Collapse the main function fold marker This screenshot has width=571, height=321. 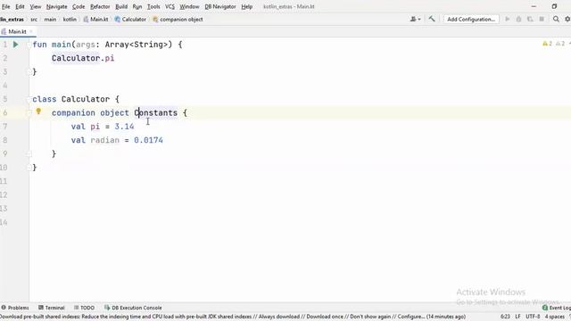[x=29, y=45]
